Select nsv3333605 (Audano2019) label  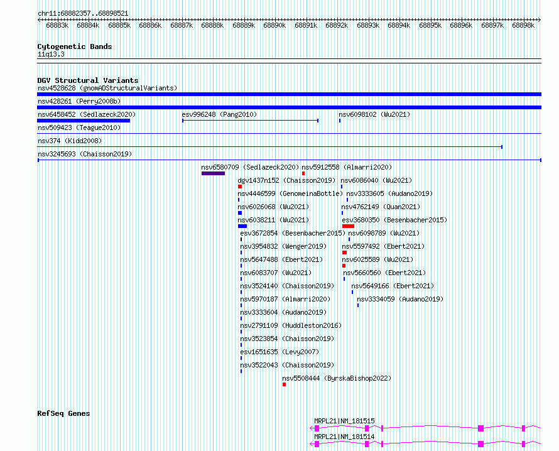click(389, 193)
